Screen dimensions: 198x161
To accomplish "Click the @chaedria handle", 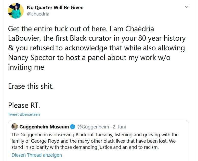I will click(38, 14).
